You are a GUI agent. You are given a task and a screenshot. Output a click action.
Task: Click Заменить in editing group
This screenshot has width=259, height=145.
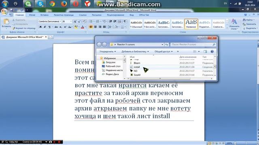coord(249,24)
